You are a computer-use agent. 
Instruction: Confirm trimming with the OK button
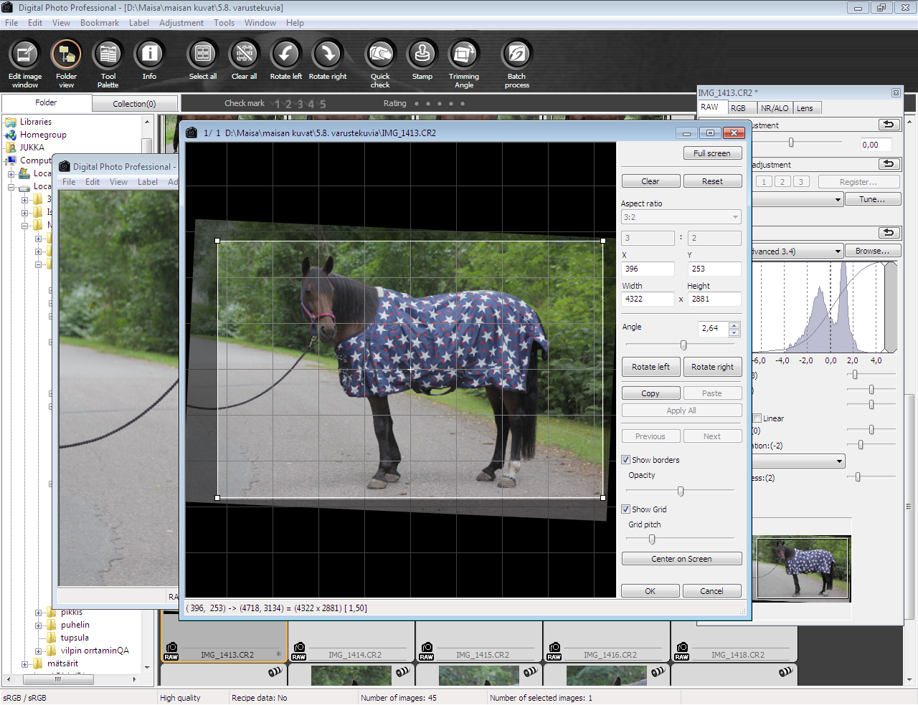coord(650,591)
